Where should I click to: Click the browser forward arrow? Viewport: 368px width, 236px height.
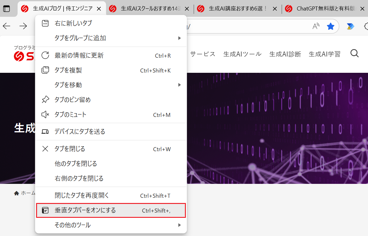[x=23, y=26]
